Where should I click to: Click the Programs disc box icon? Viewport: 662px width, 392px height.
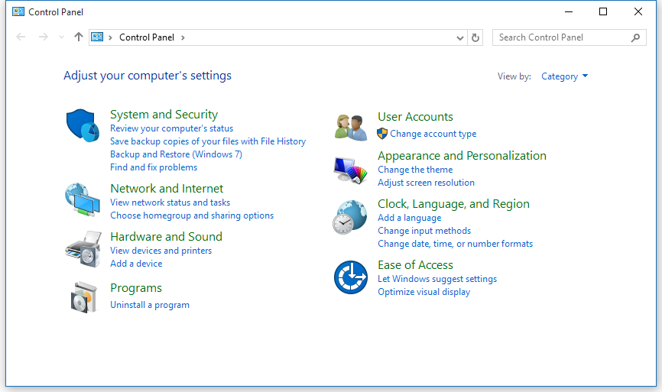[83, 296]
